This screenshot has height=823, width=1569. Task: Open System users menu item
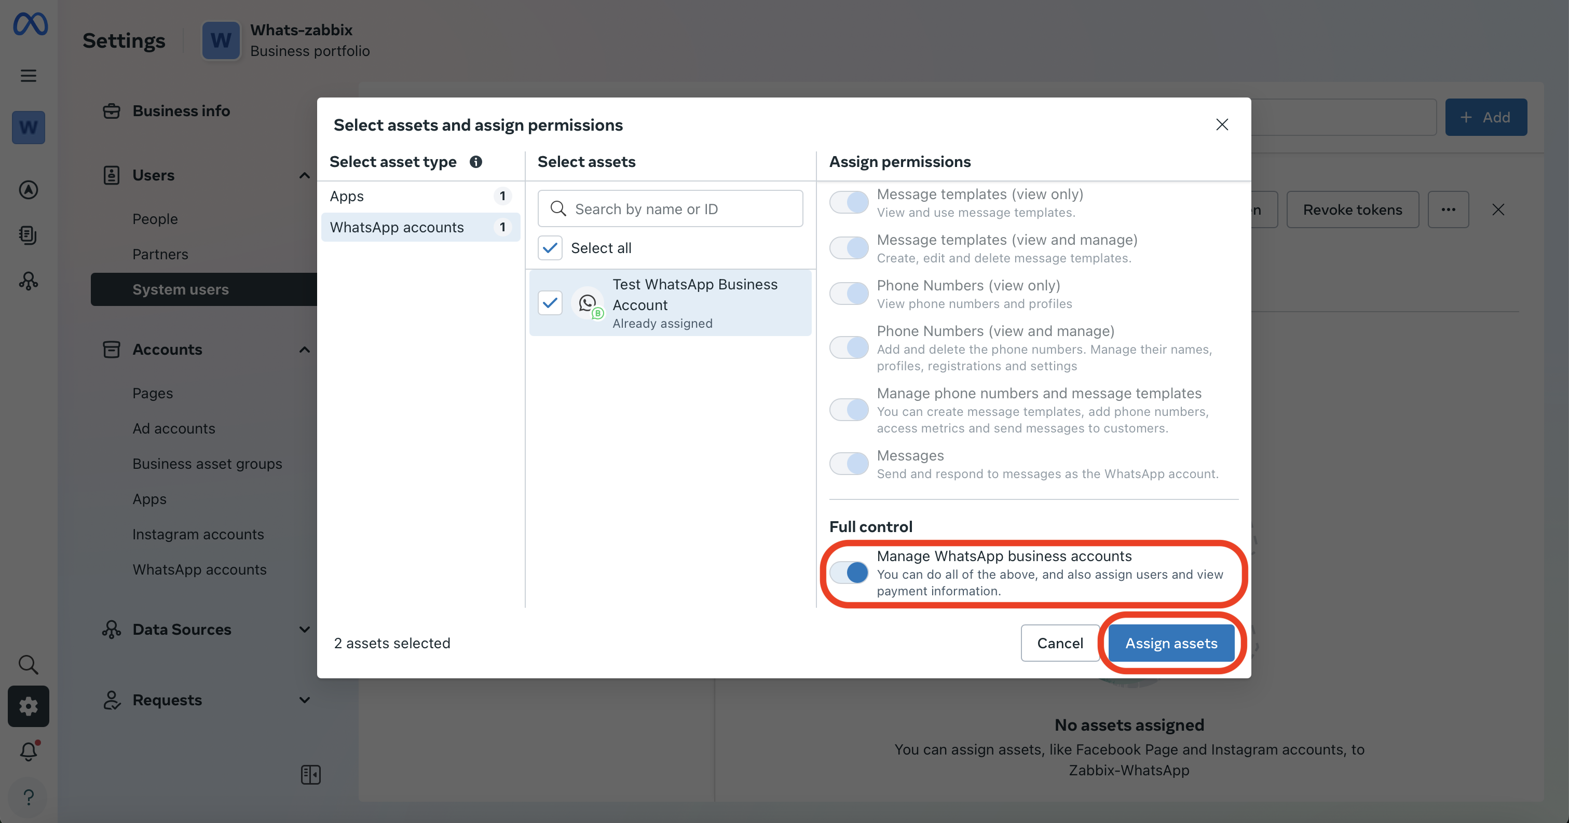click(204, 289)
